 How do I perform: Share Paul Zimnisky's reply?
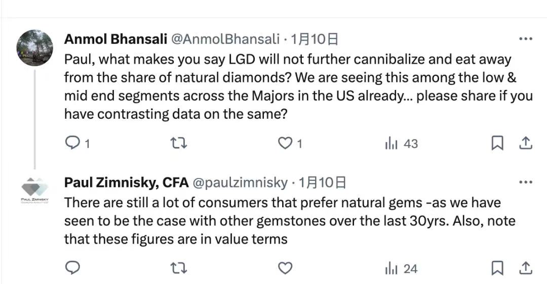[x=526, y=268]
